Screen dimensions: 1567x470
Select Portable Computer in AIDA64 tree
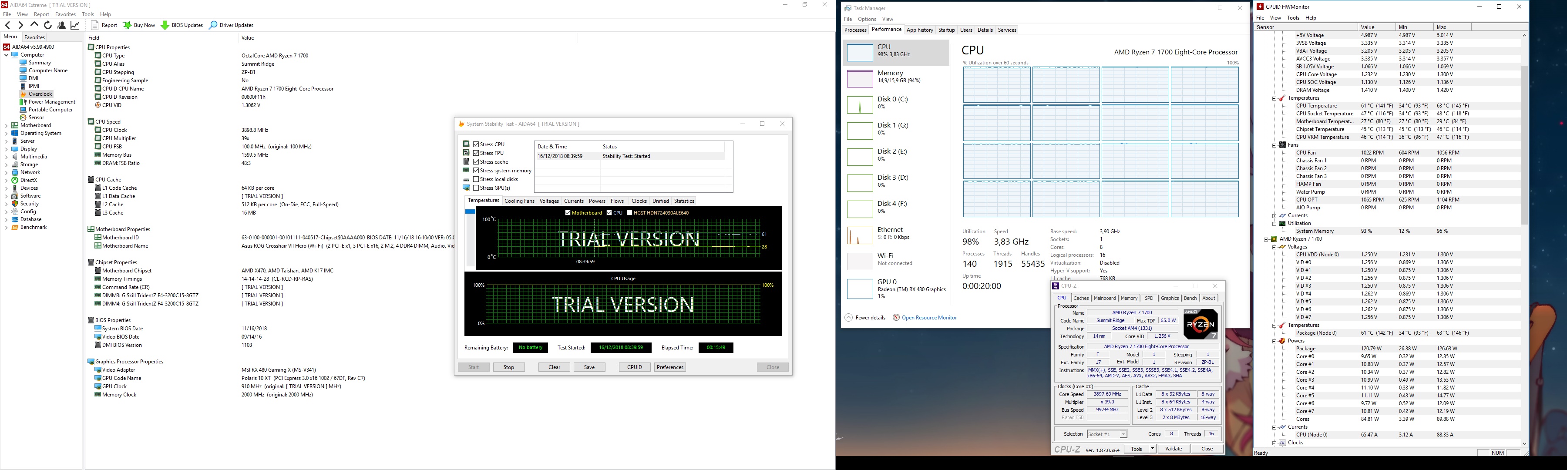coord(50,109)
